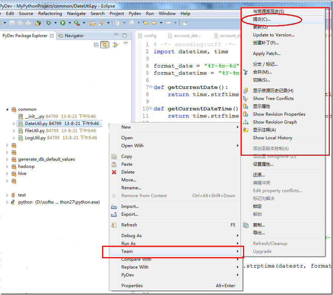Click the annotate icon beside 显示注释(A)
This screenshot has height=295, width=333.
[x=246, y=130]
